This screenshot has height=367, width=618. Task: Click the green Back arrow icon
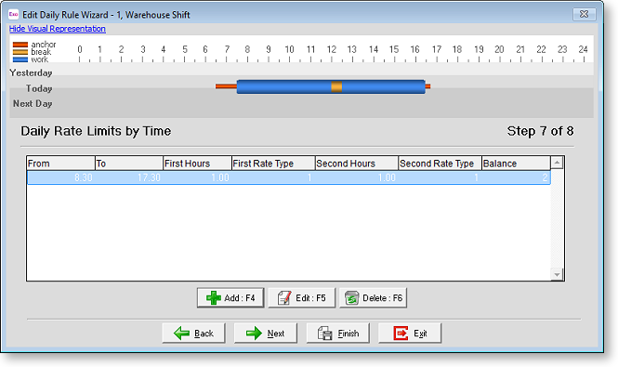click(x=182, y=334)
